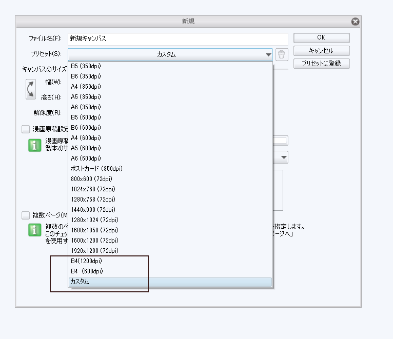Click the プリセットに登録 button
The width and height of the screenshot is (393, 339).
coord(321,64)
